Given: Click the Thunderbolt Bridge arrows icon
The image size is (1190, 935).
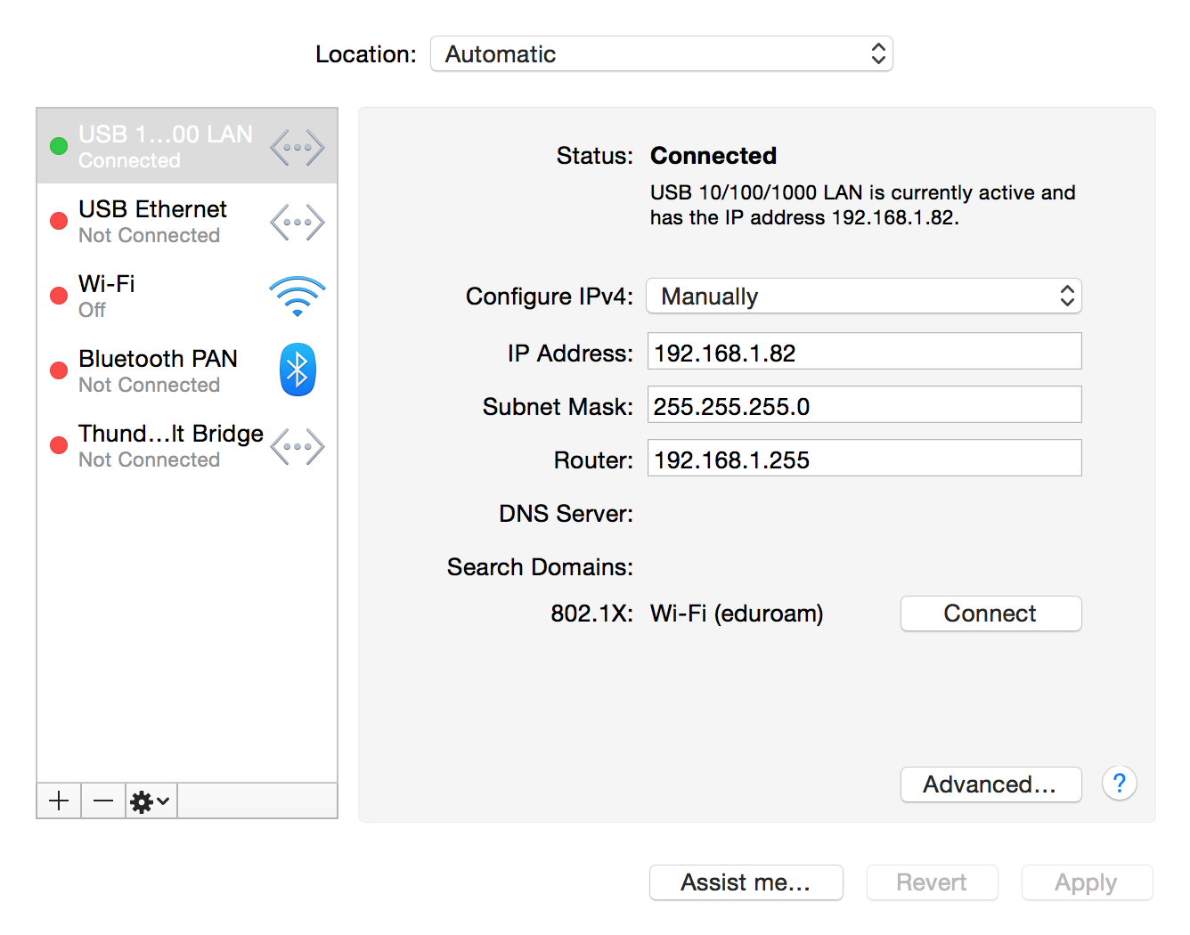Looking at the screenshot, I should coord(297,446).
